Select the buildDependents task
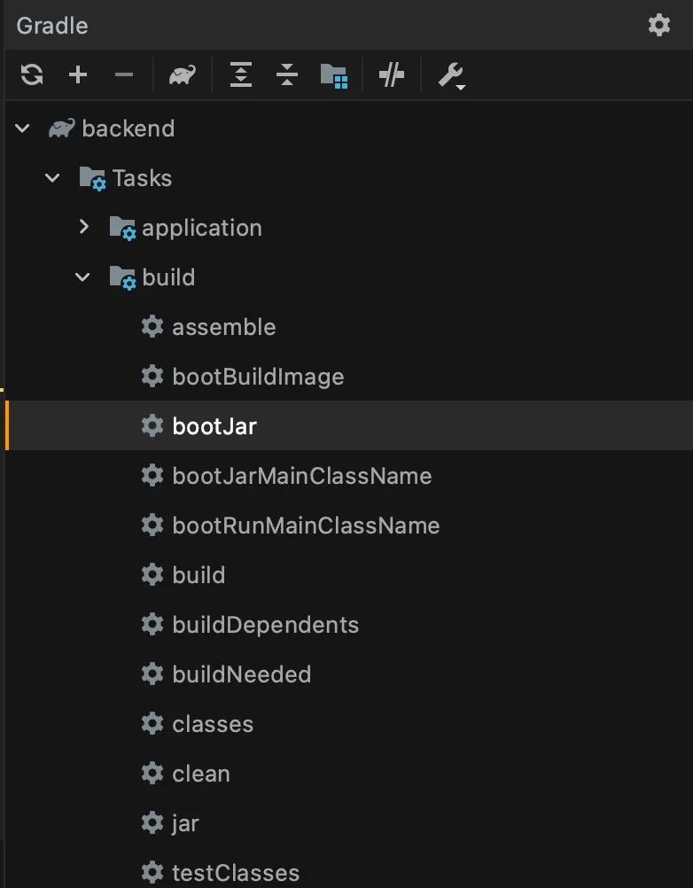This screenshot has height=888, width=693. [265, 625]
